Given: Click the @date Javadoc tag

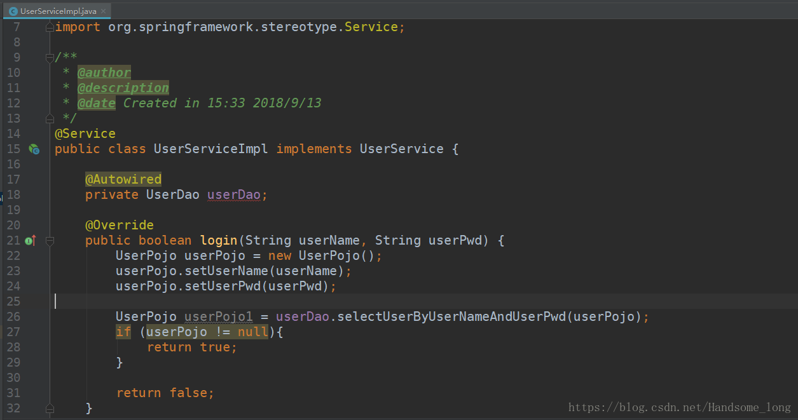Looking at the screenshot, I should (97, 103).
